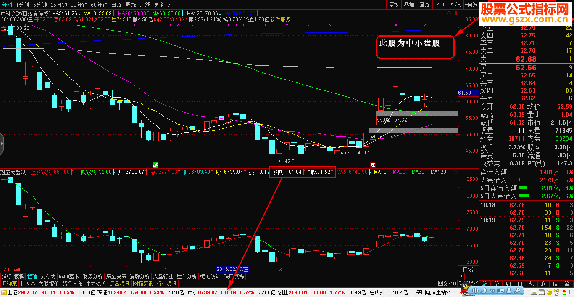
Task: Open the 综合资讯 tab
Action: [x=119, y=284]
